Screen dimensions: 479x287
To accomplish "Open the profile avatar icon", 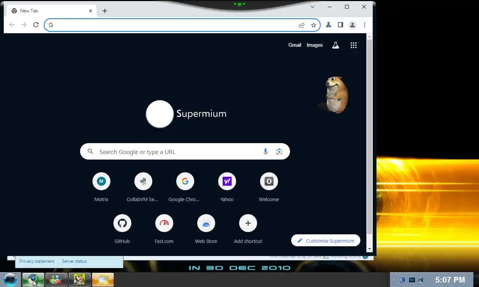I will 353,25.
